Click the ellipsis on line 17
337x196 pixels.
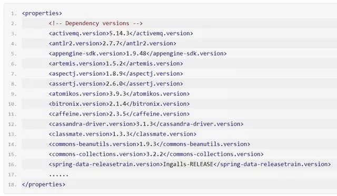pos(58,175)
